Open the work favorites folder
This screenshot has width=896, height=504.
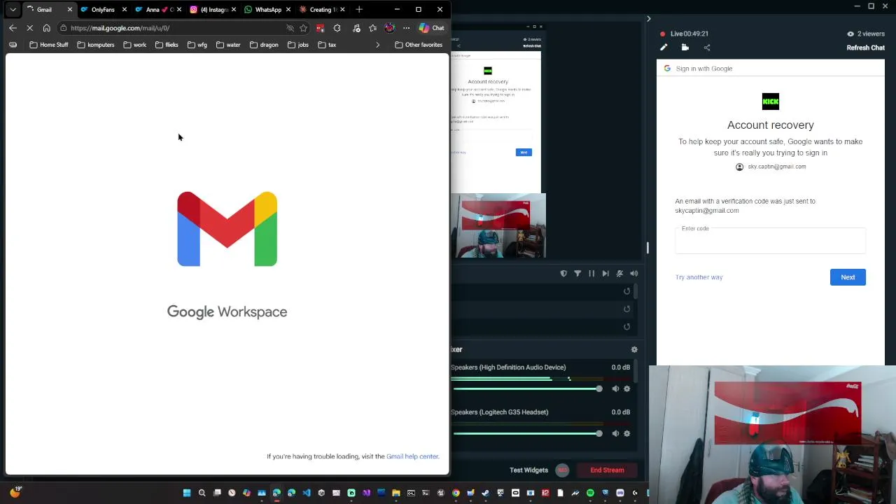[x=135, y=45]
